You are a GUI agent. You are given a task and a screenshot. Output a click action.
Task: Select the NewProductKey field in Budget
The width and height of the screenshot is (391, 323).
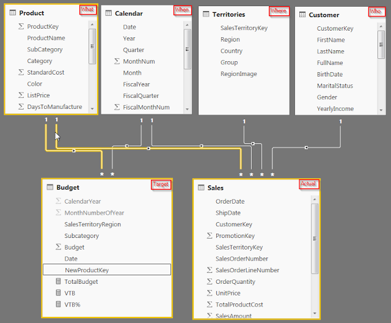107,270
